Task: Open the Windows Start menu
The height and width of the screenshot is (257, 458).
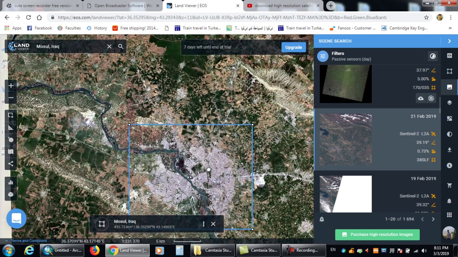Action: click(9, 250)
